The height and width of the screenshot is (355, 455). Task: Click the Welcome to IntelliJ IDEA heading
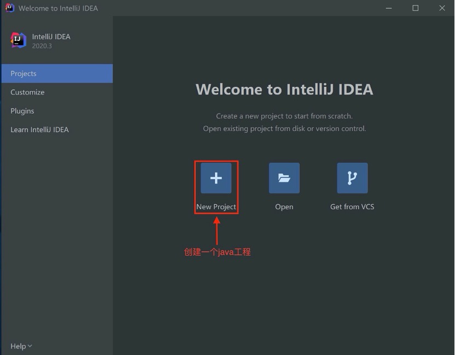click(x=284, y=89)
